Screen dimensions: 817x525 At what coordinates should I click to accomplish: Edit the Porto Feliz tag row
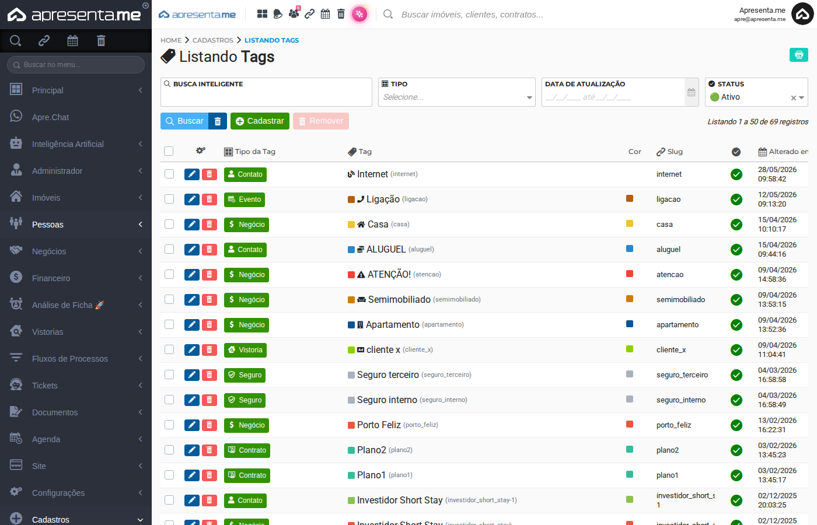coord(192,425)
